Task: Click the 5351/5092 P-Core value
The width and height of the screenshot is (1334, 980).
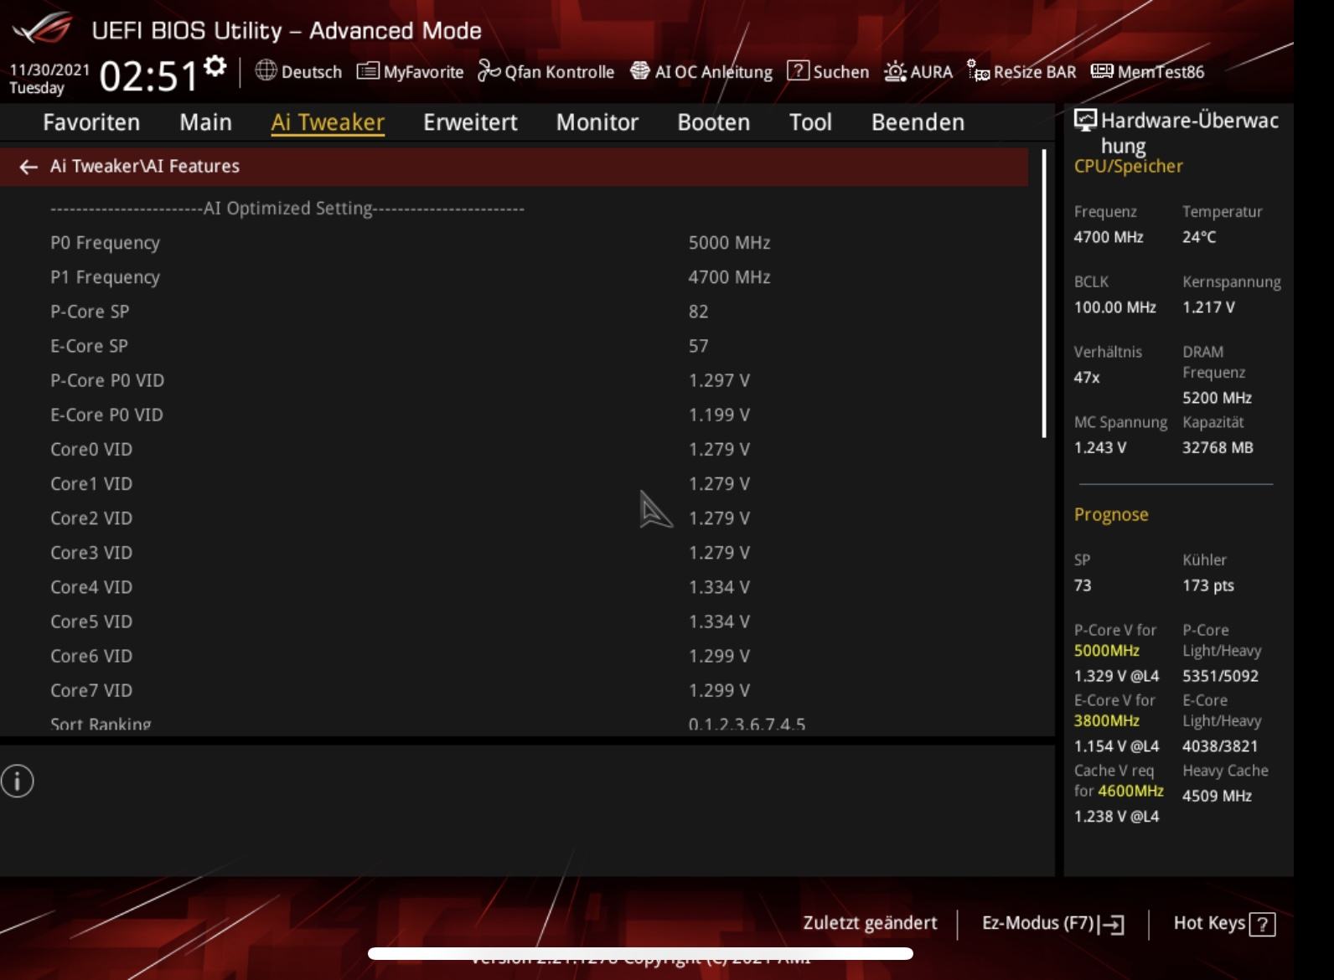Action: (1220, 676)
